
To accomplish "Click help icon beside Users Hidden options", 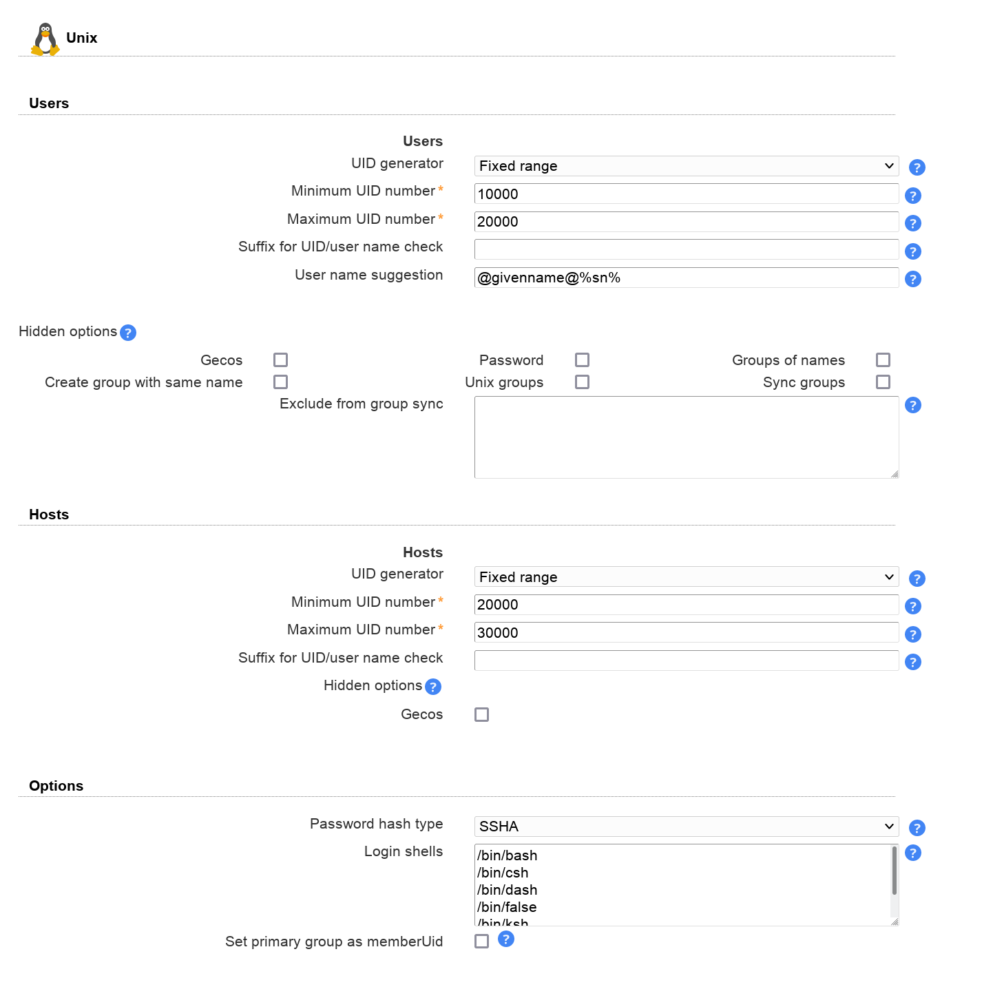I will coord(128,333).
